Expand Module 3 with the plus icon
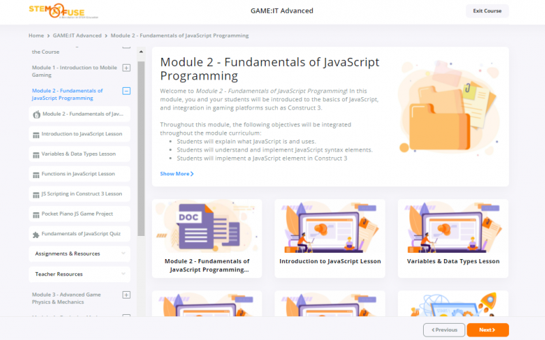 127,295
